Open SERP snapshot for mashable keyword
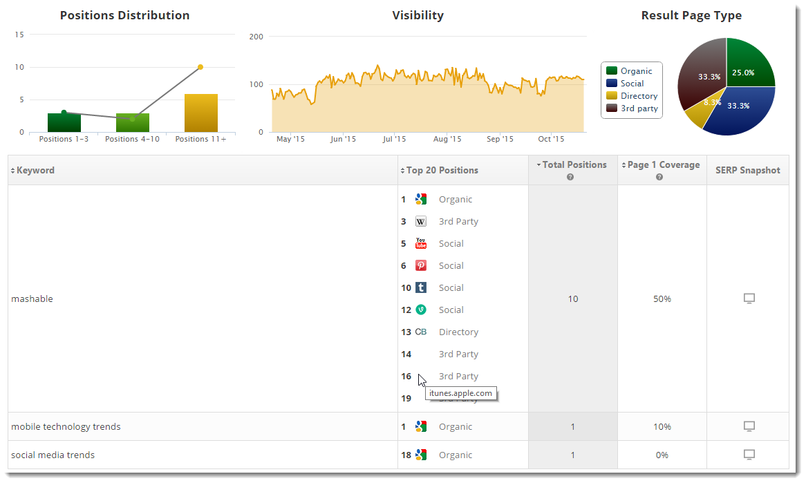This screenshot has width=806, height=483. coord(748,299)
